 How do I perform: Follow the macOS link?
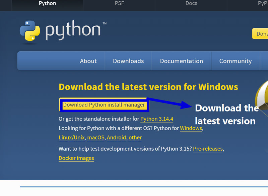96,138
